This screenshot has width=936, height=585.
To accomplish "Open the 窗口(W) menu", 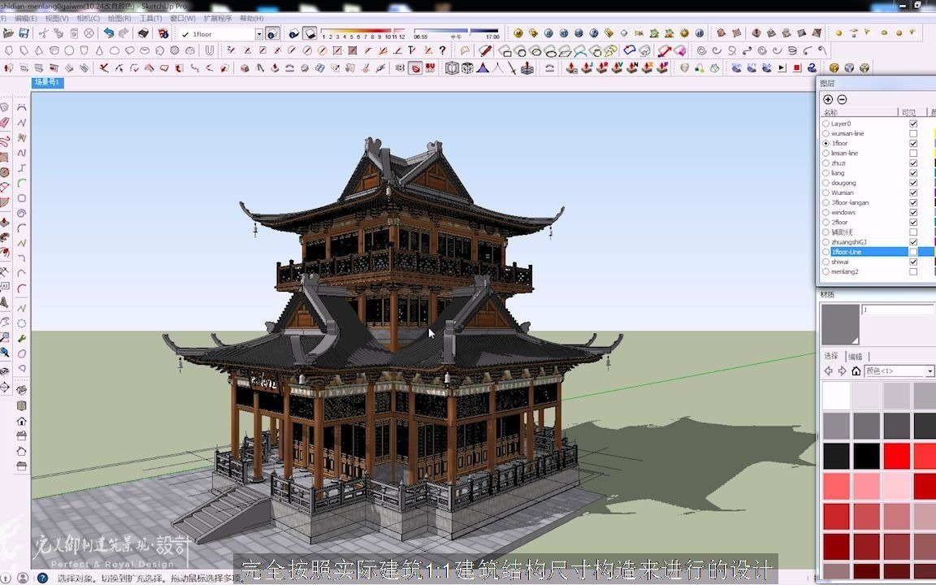I will click(183, 19).
